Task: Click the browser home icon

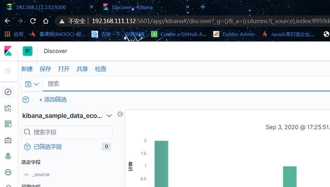Action: [x=46, y=21]
